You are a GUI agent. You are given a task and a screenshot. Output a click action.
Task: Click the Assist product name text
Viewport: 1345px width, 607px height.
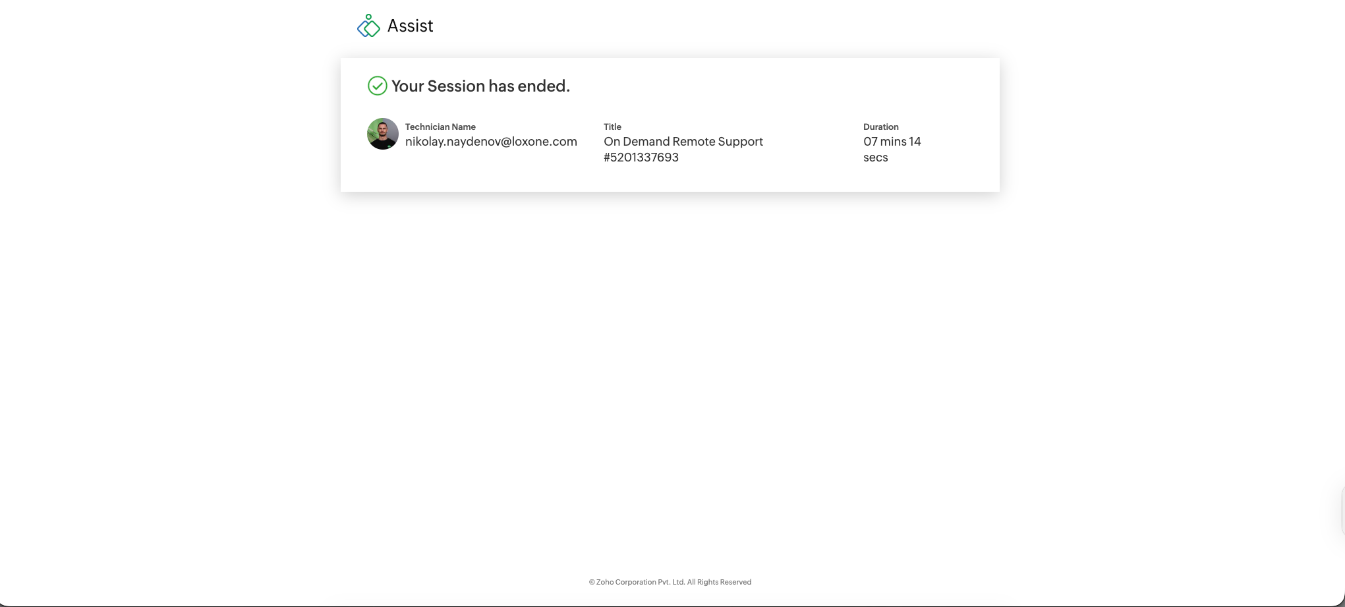pyautogui.click(x=410, y=26)
